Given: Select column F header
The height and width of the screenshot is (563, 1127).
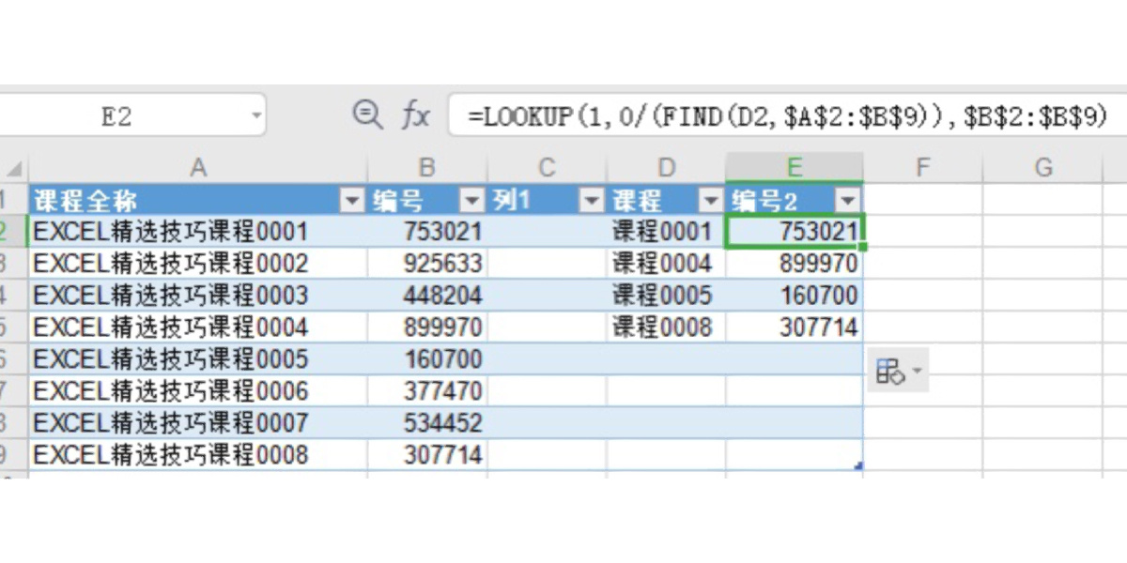Looking at the screenshot, I should [x=923, y=168].
